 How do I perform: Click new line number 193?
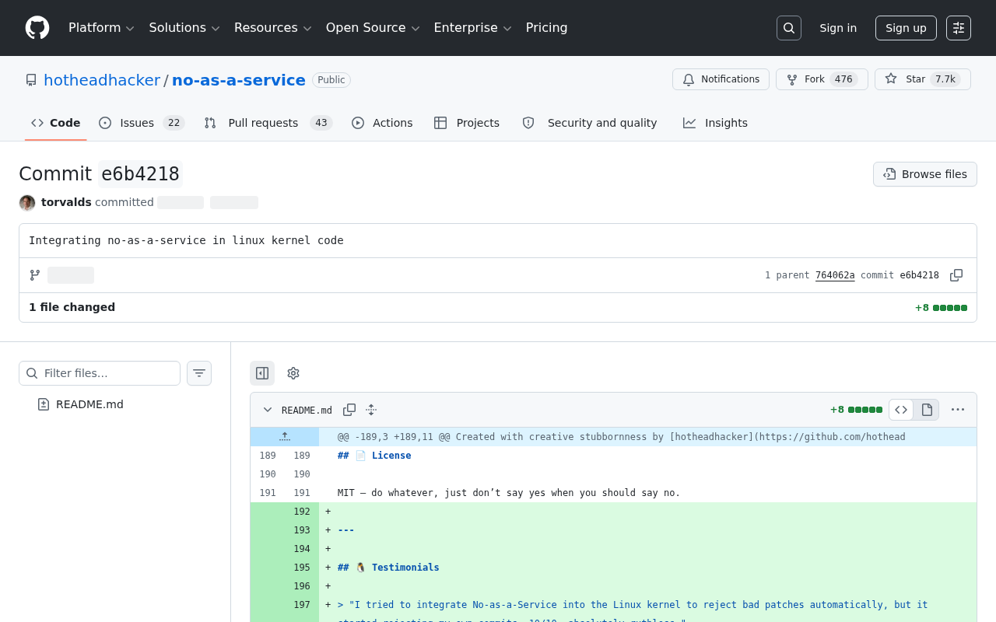302,530
